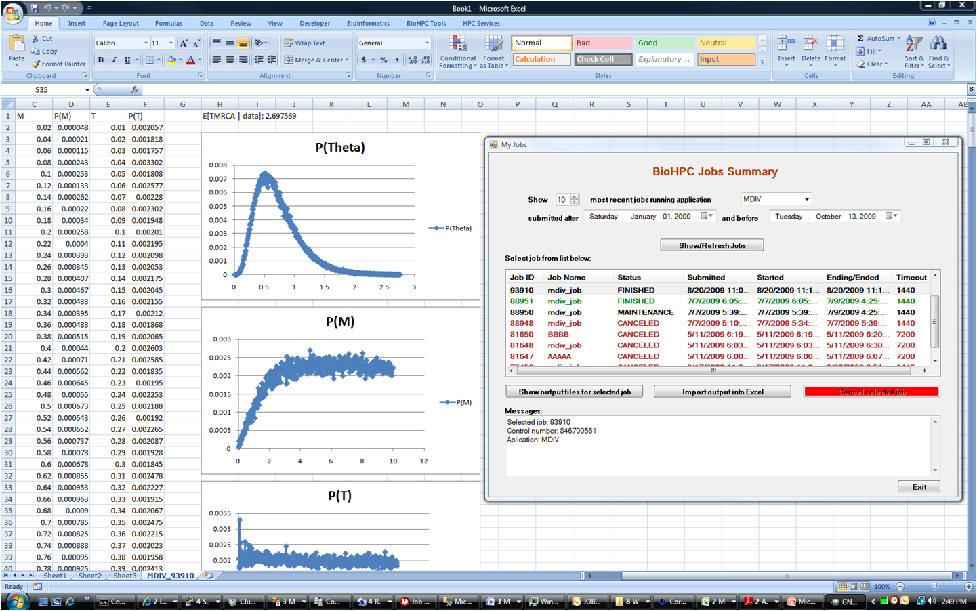Viewport: 977px width, 611px height.
Task: Apply the Bad cell style
Action: click(x=603, y=43)
